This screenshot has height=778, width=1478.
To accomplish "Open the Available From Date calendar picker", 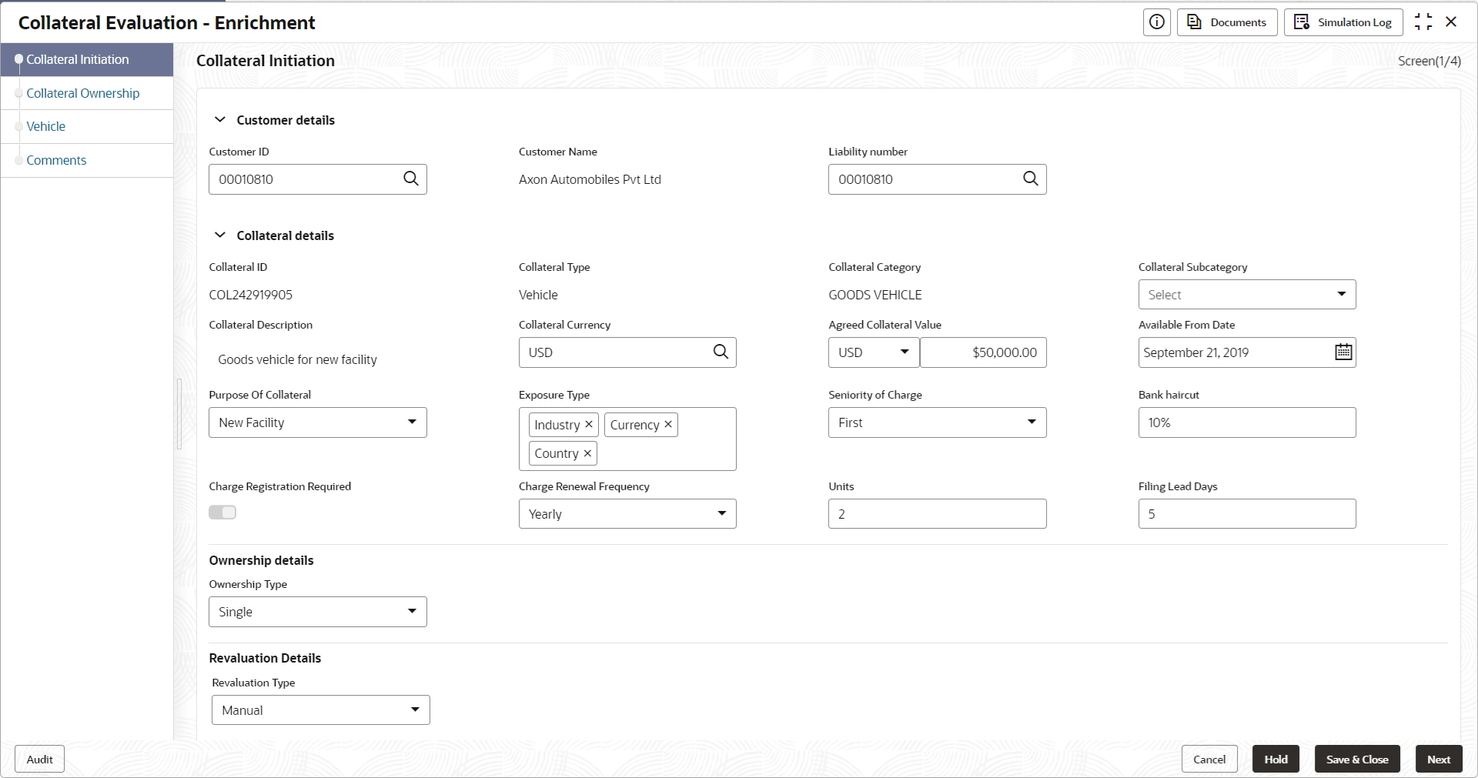I will click(1343, 352).
